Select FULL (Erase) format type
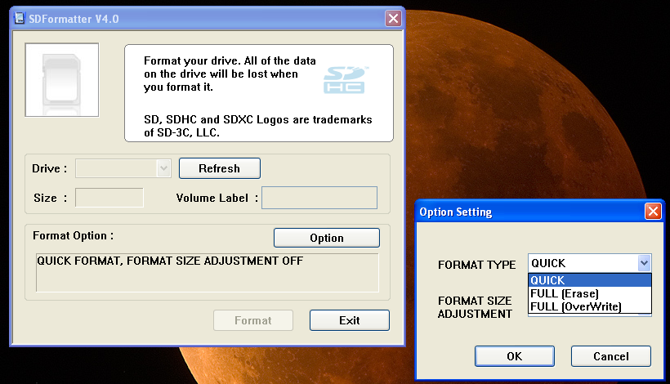The image size is (670, 384). point(590,293)
